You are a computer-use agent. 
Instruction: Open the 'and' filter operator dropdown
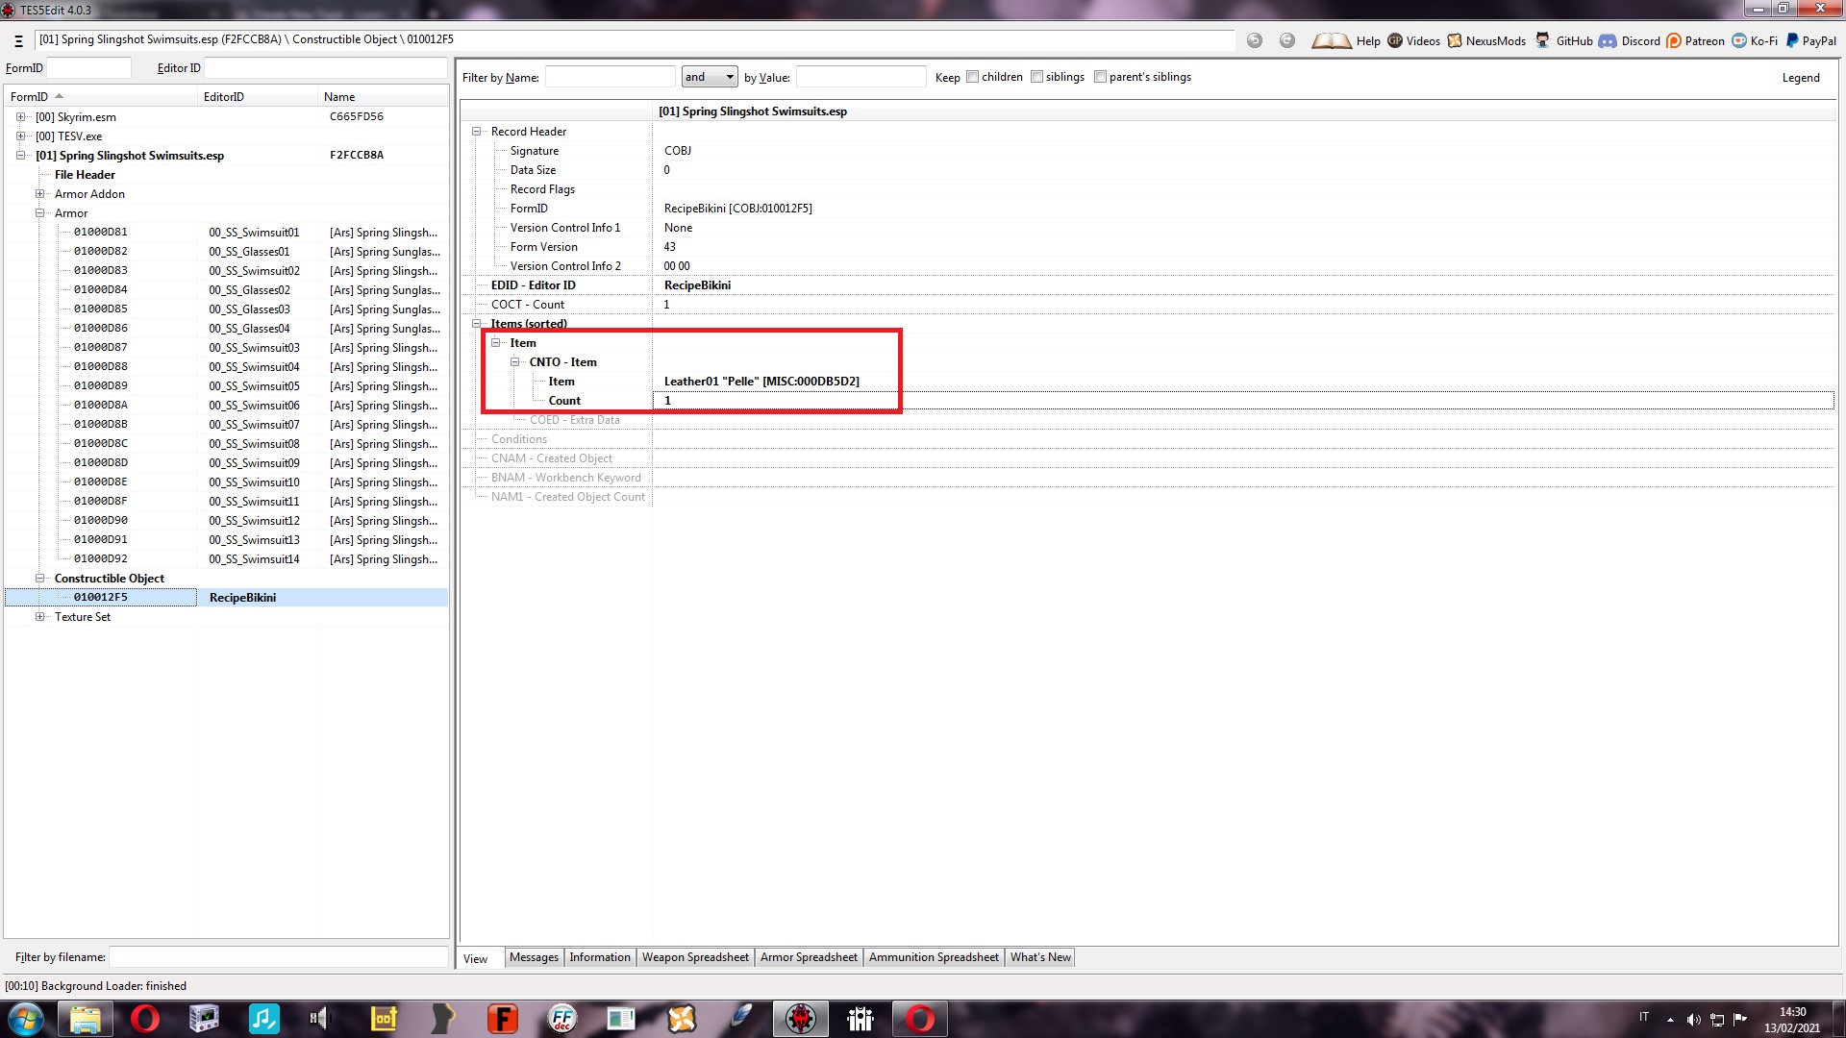coord(710,77)
